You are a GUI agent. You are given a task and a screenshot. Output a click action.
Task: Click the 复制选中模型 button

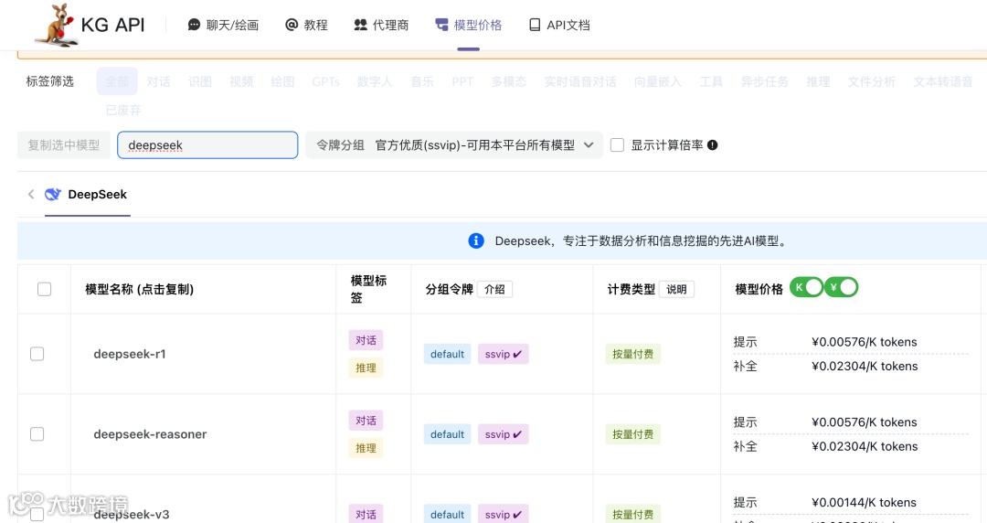pyautogui.click(x=64, y=145)
